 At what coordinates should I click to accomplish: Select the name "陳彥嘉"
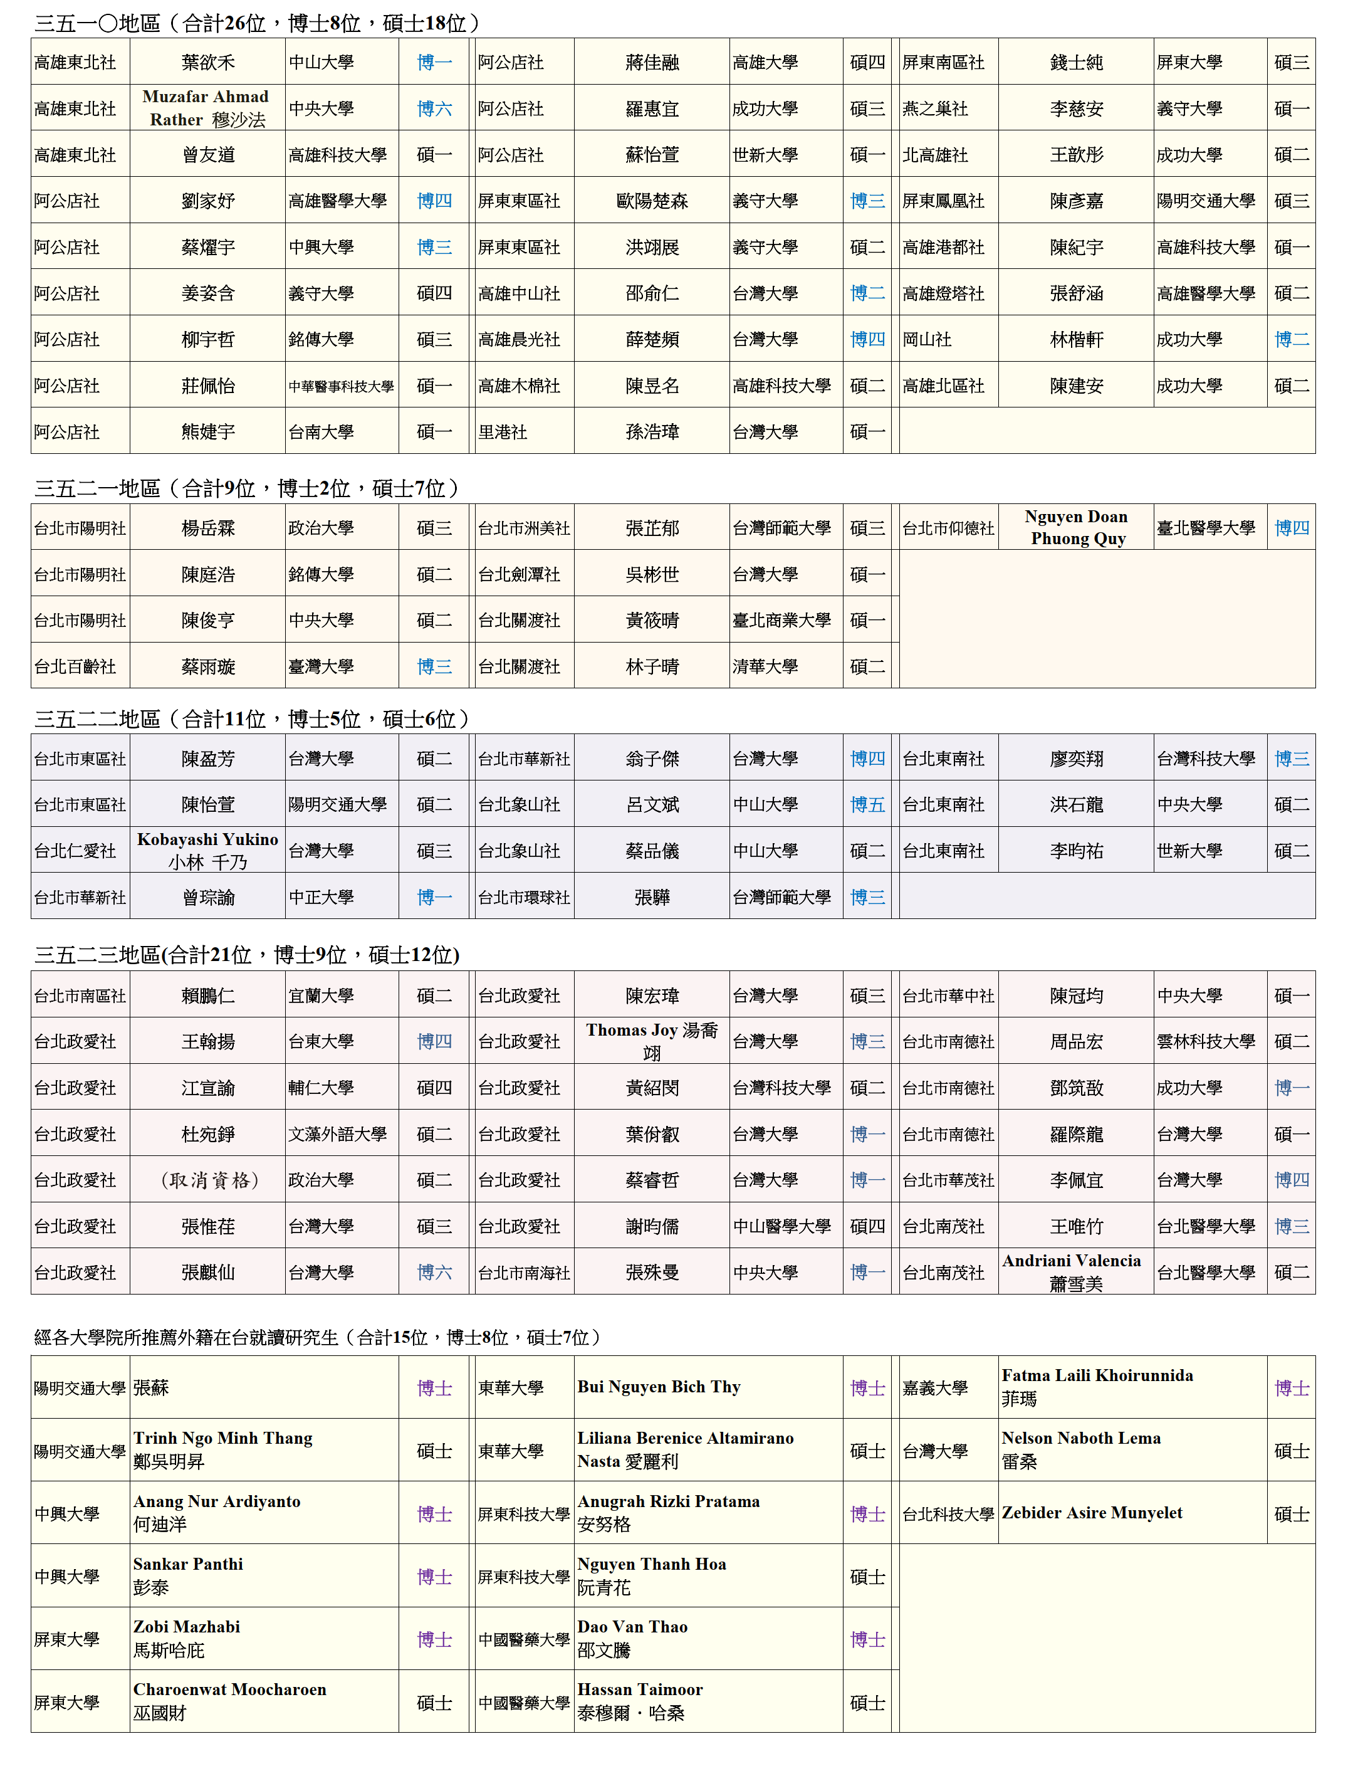[1076, 201]
